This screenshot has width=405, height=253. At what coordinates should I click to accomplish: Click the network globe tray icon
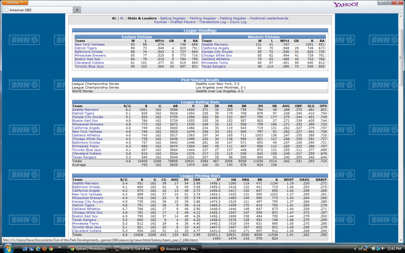point(378,248)
